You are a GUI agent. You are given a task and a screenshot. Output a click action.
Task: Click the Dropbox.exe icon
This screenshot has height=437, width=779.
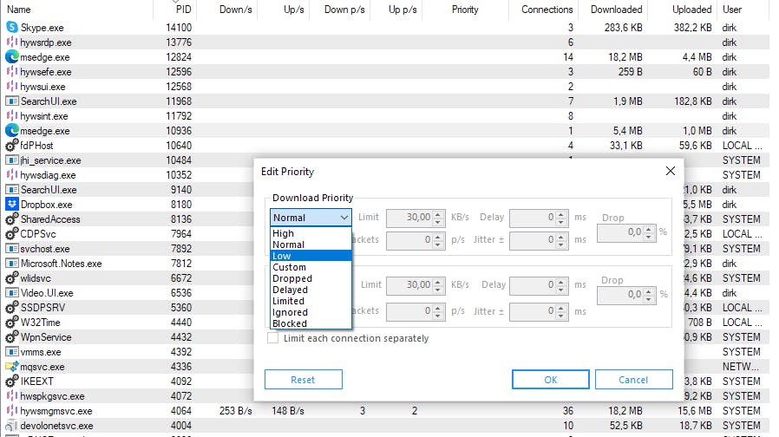(x=12, y=204)
